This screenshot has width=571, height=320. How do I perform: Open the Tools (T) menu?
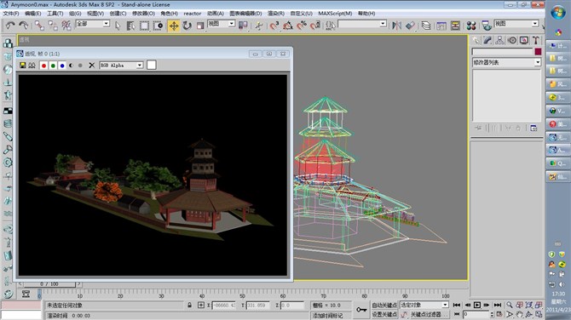[x=55, y=14]
